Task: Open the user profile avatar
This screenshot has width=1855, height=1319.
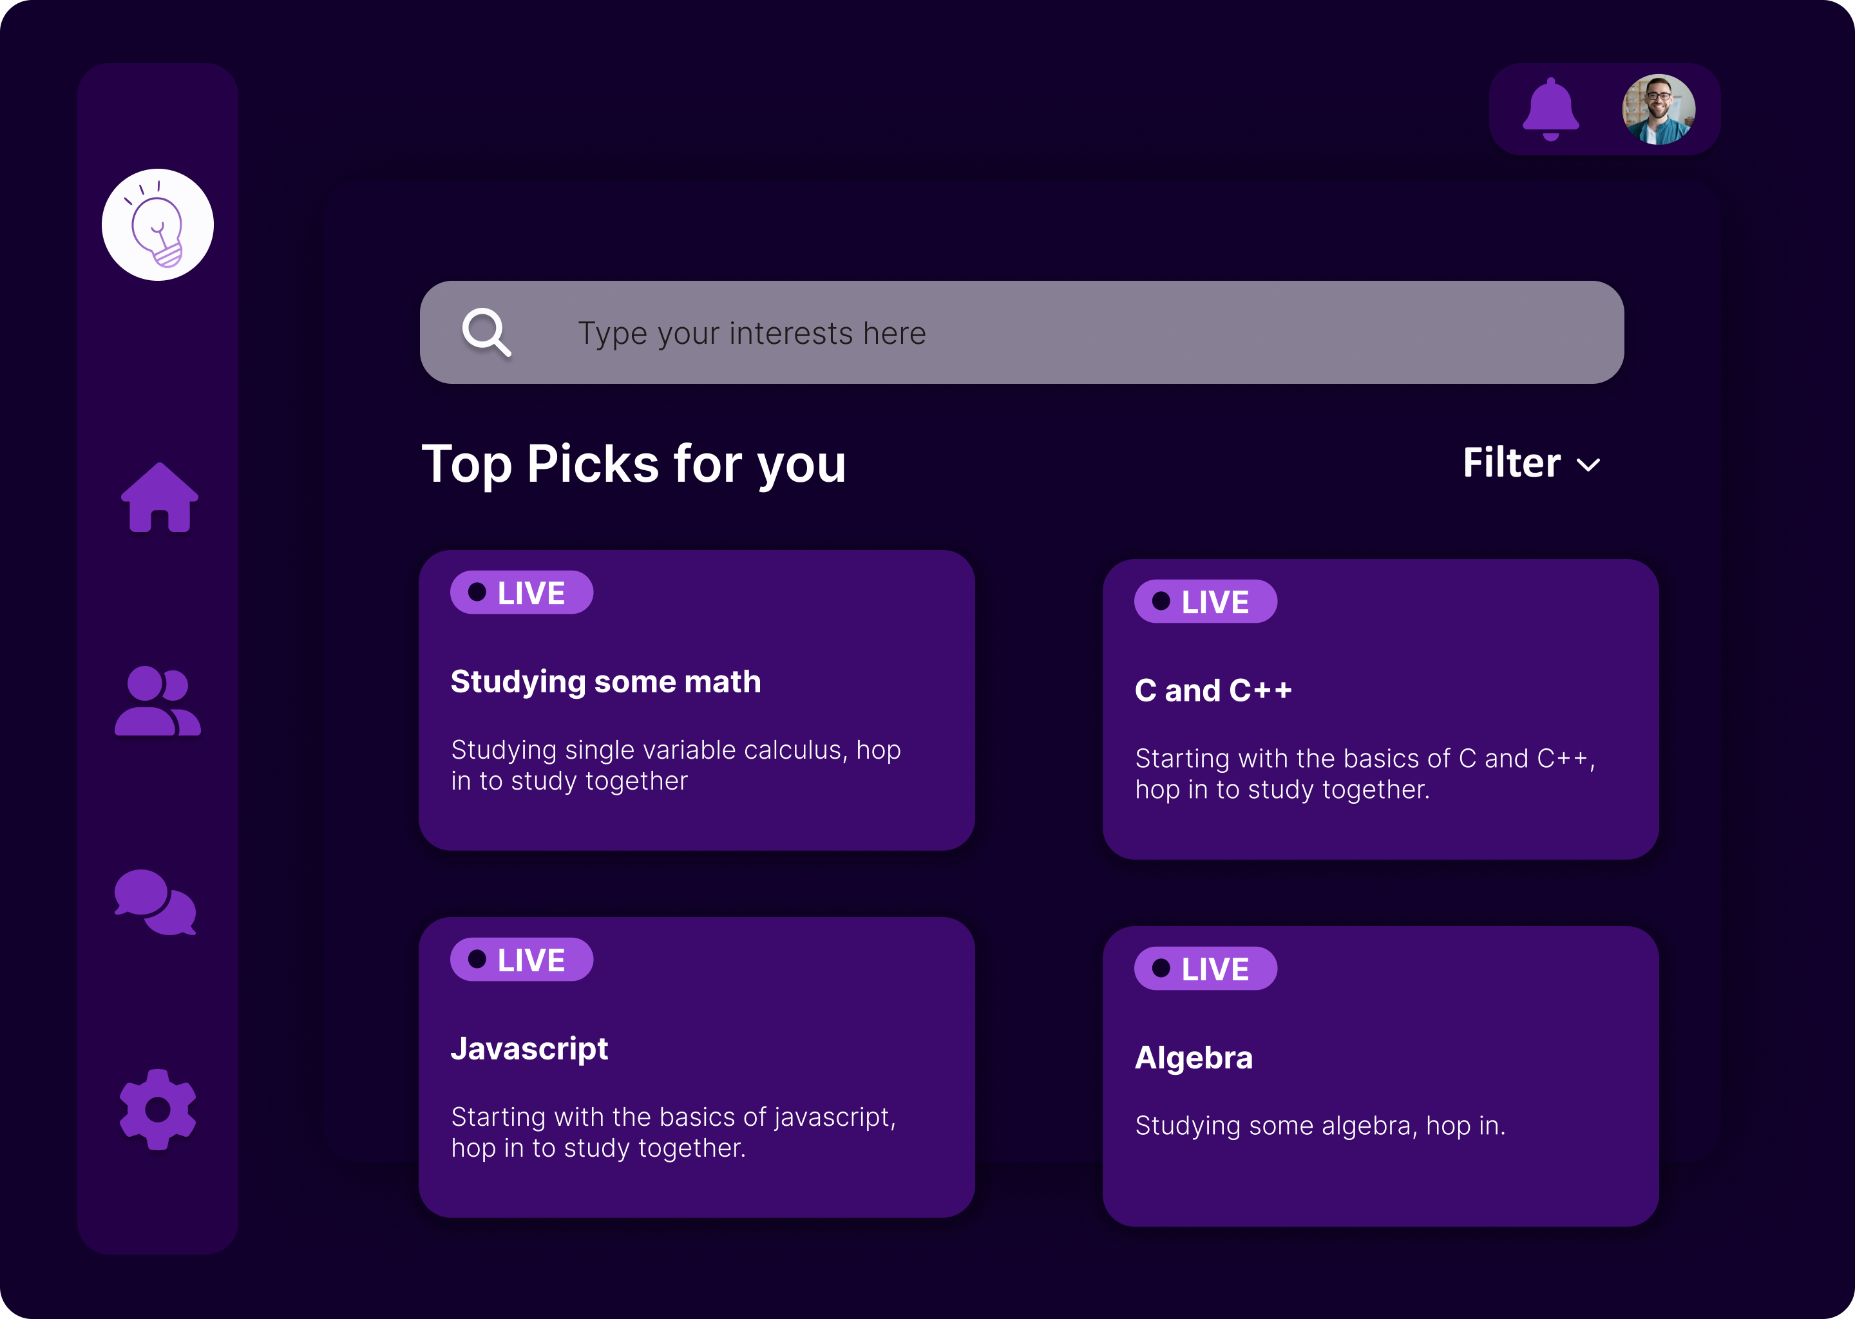Action: click(1658, 109)
